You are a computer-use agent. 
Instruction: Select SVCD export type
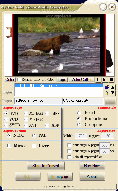coord(6,125)
